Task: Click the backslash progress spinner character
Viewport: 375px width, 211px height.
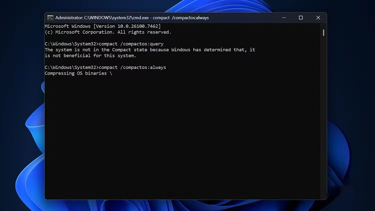Action: (111, 73)
